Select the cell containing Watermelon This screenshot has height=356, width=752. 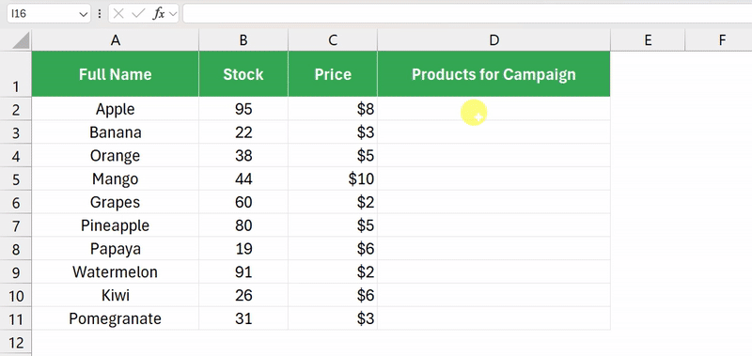tap(115, 272)
